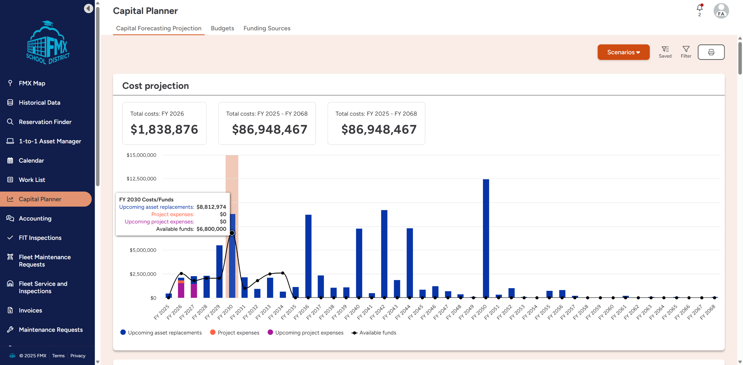Image resolution: width=743 pixels, height=365 pixels.
Task: Collapse the sidebar with the arrow button
Action: (89, 8)
